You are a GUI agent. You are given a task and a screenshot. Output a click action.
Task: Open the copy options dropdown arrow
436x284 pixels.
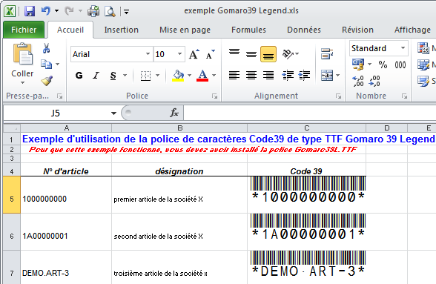(58, 65)
